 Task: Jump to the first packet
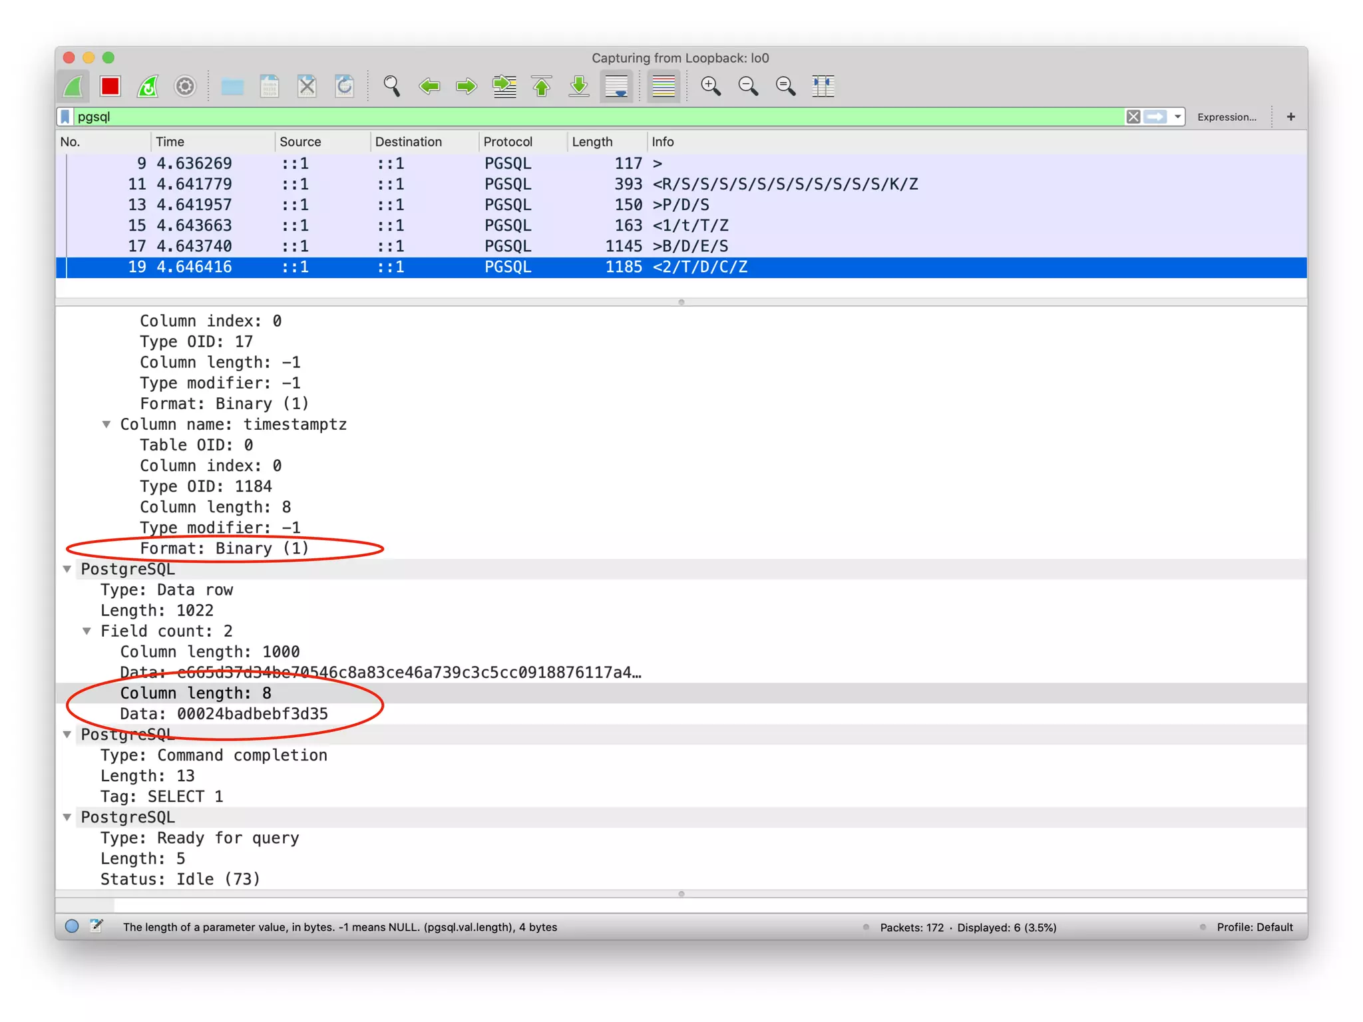(542, 86)
